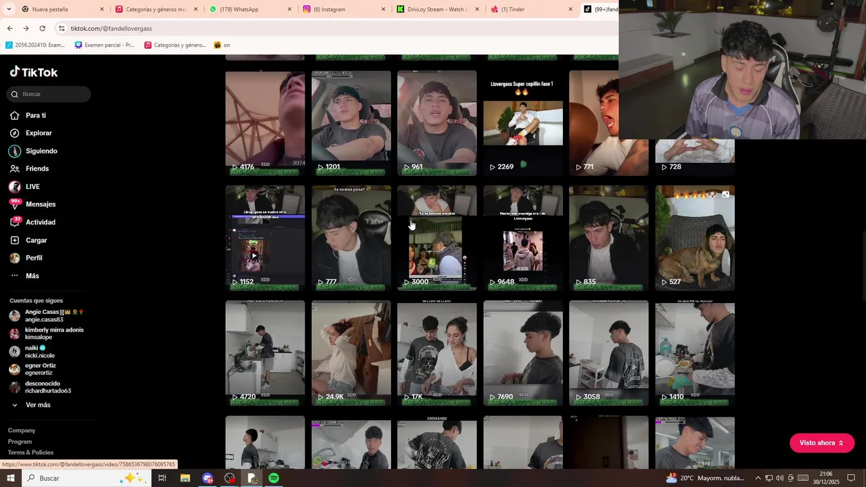Open the tab search dropdown arrow
Screen dimensions: 866x487
coord(8,9)
